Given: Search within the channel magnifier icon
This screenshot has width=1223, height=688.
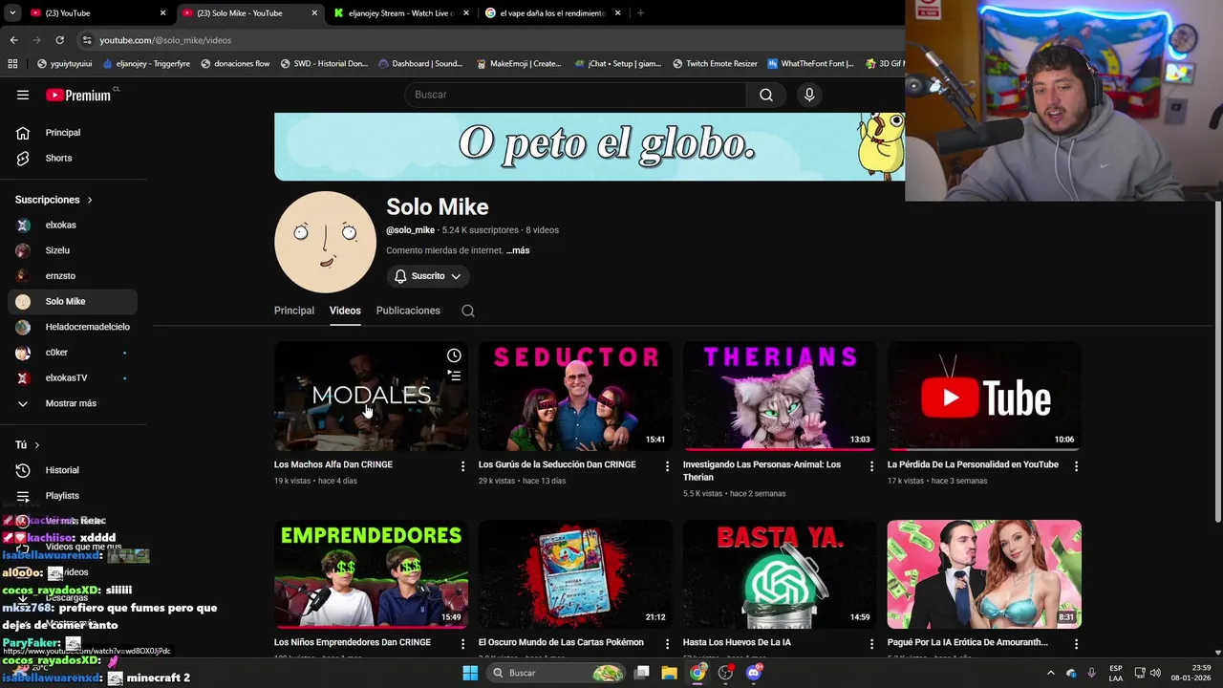Looking at the screenshot, I should click(467, 311).
